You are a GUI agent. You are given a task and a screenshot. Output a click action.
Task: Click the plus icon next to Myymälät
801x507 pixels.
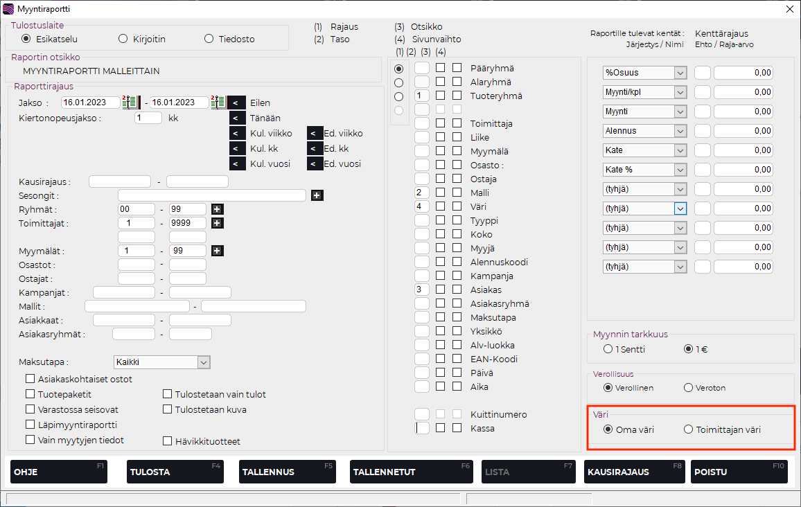pos(217,251)
